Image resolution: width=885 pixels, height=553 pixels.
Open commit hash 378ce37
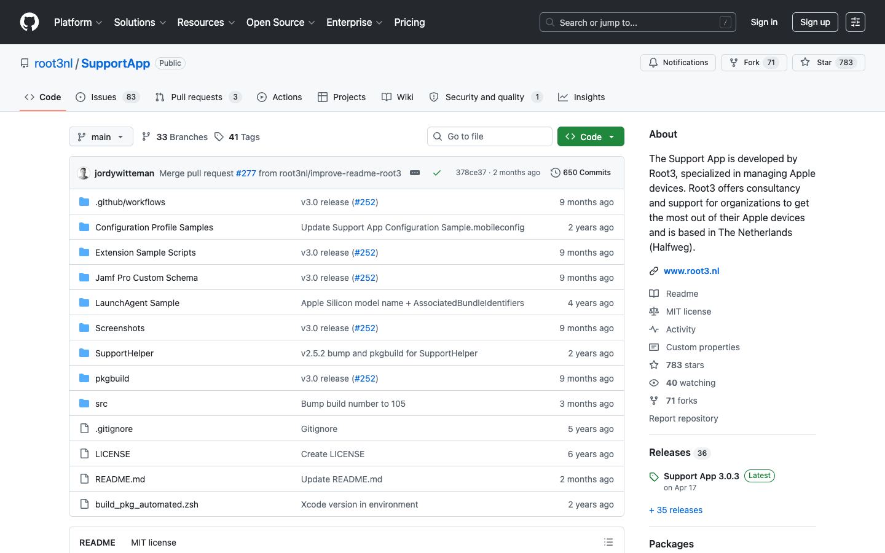pyautogui.click(x=471, y=173)
